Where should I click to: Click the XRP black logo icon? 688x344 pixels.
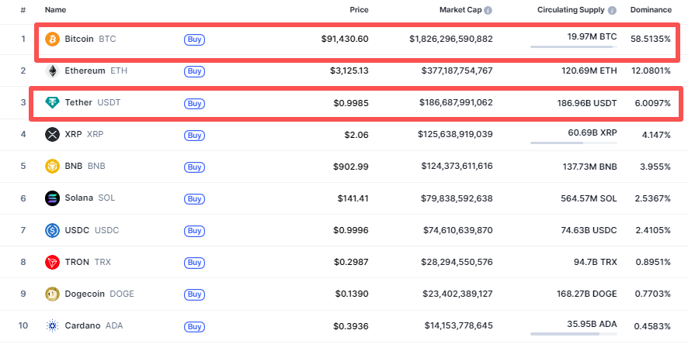point(52,134)
